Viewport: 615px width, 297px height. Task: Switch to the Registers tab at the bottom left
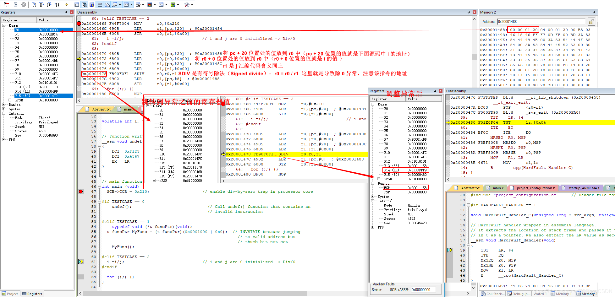pos(32,294)
